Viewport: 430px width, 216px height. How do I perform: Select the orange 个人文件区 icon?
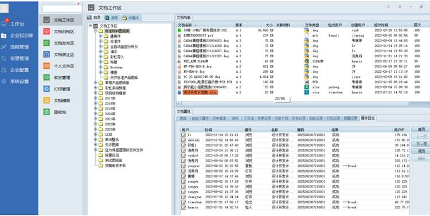coord(46,66)
